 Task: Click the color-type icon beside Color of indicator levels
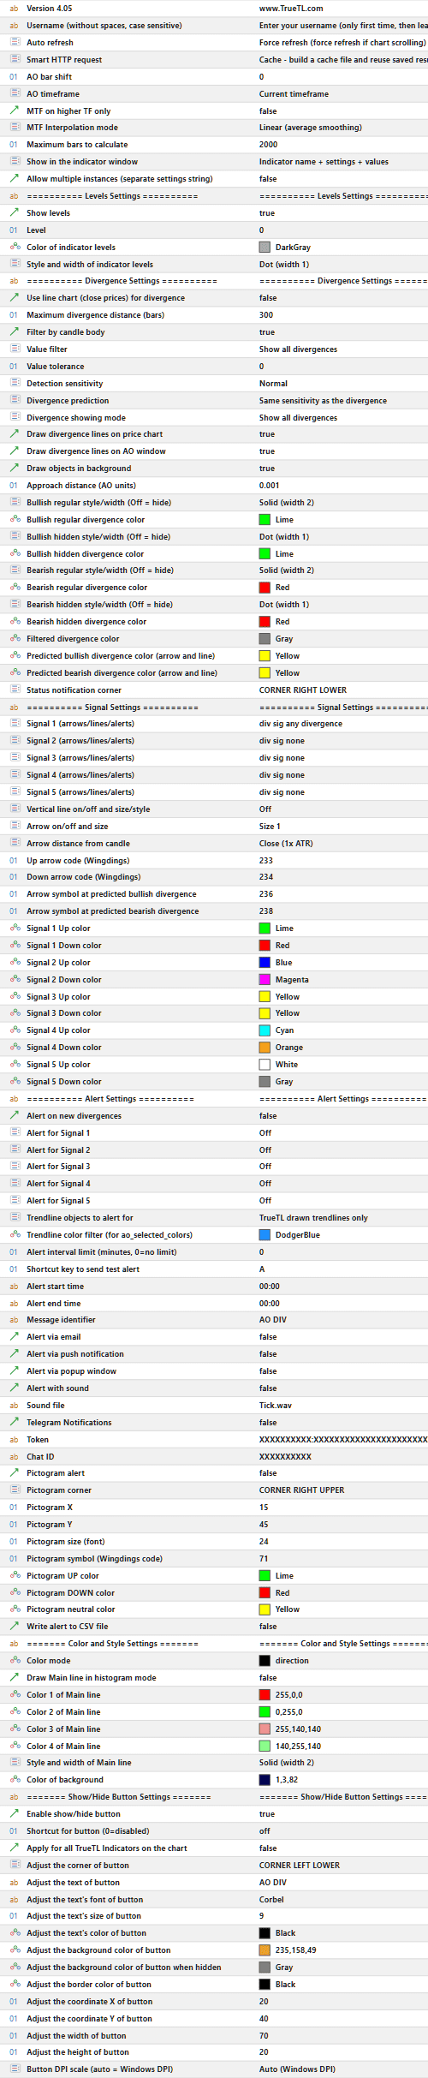pos(14,247)
